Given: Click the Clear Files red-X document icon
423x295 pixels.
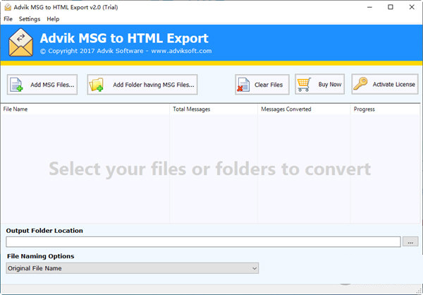Looking at the screenshot, I should tap(244, 85).
